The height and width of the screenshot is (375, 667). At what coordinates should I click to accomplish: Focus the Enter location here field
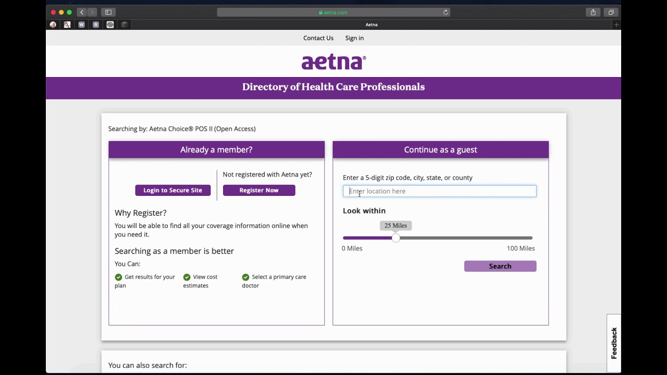439,191
